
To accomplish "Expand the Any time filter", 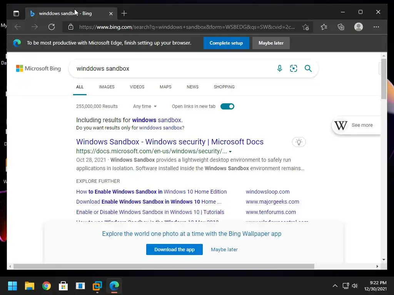I will pyautogui.click(x=145, y=106).
